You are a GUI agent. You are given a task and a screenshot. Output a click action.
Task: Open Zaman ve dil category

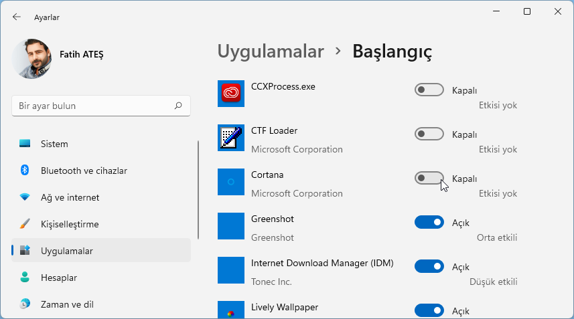(101, 304)
